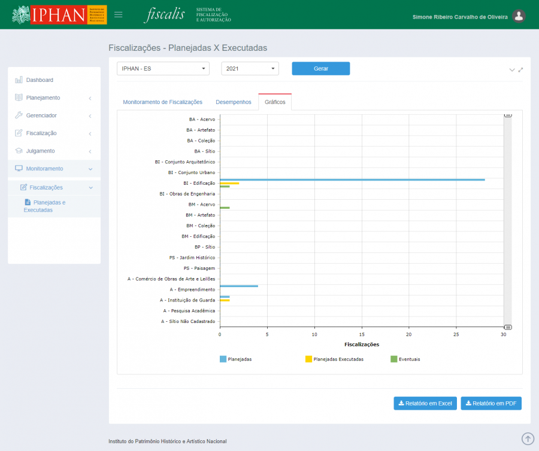Open Dashboard from the sidebar
The height and width of the screenshot is (451, 539).
point(40,80)
